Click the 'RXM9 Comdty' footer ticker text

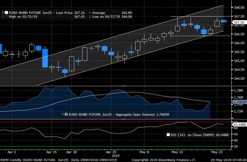click(11, 160)
